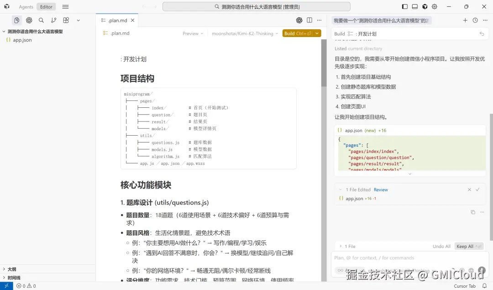Revert checkpoint arrow beside 开发计划
Viewport: 493px width, 290px height.
point(482,34)
